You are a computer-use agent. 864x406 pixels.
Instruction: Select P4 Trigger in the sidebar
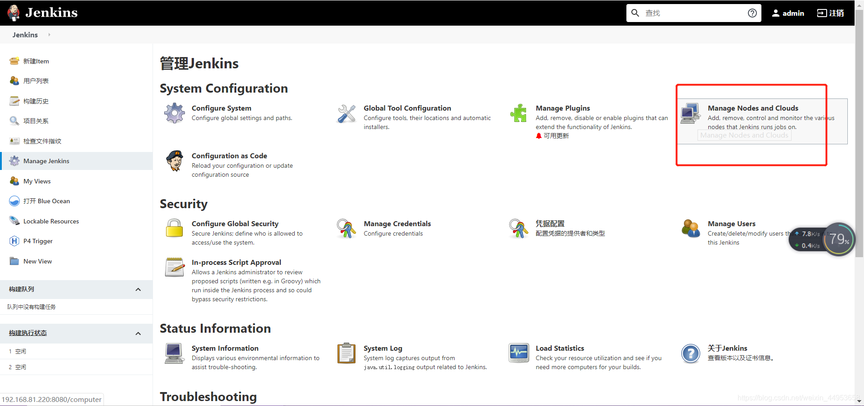click(x=38, y=241)
